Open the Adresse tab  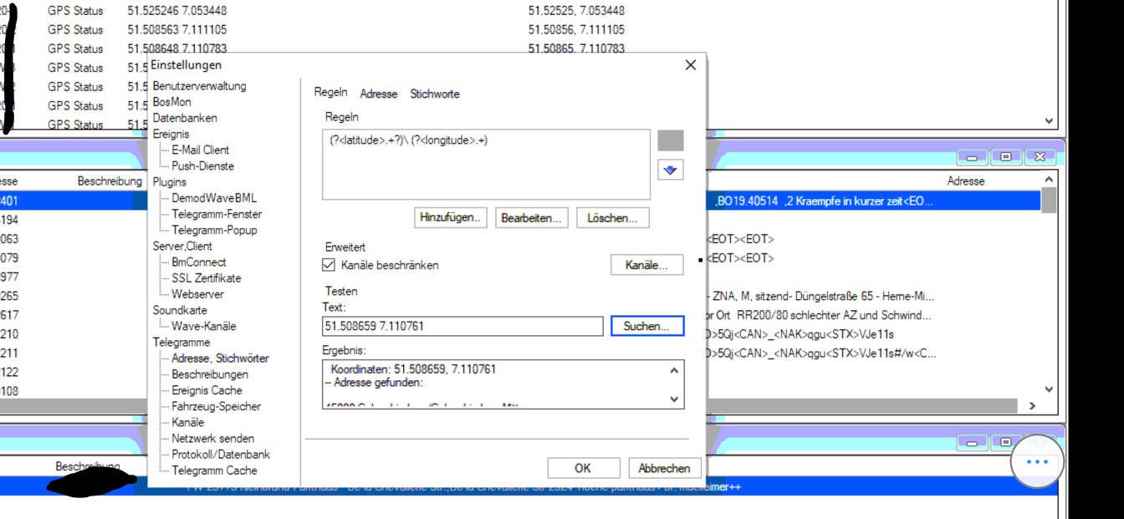tap(378, 94)
